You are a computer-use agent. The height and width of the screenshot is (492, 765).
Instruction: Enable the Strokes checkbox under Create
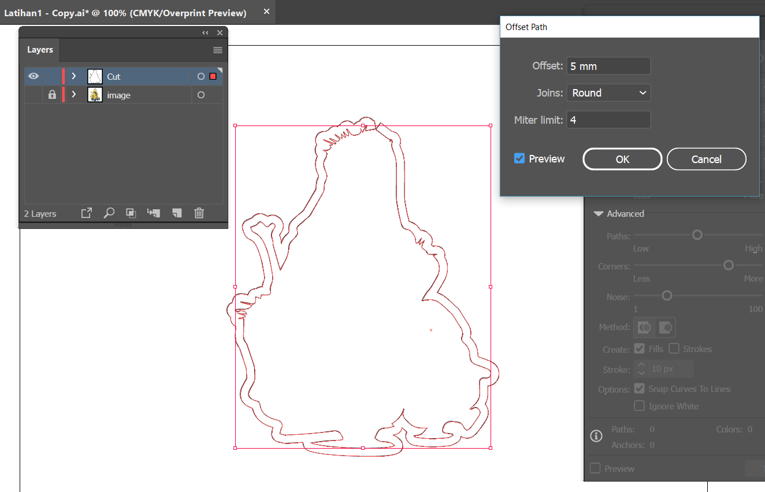tap(674, 348)
